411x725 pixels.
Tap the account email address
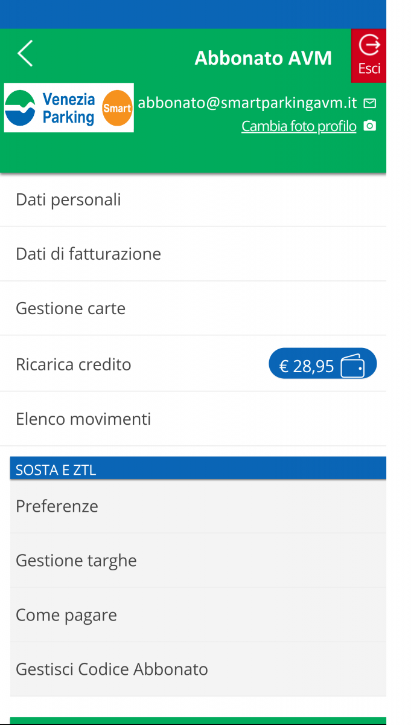point(247,103)
